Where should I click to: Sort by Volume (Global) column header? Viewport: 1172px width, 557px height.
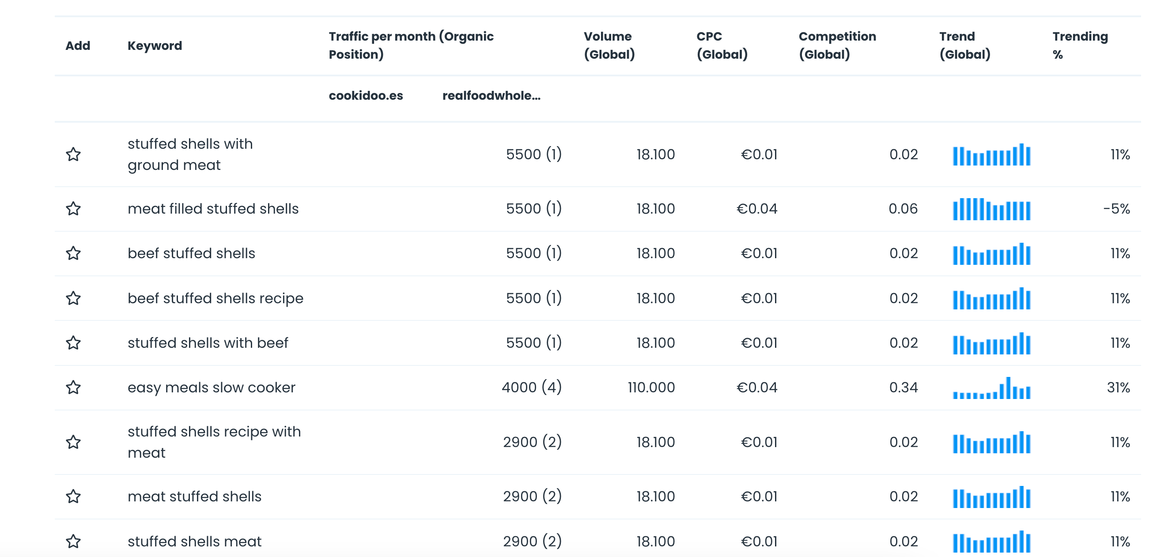(609, 45)
